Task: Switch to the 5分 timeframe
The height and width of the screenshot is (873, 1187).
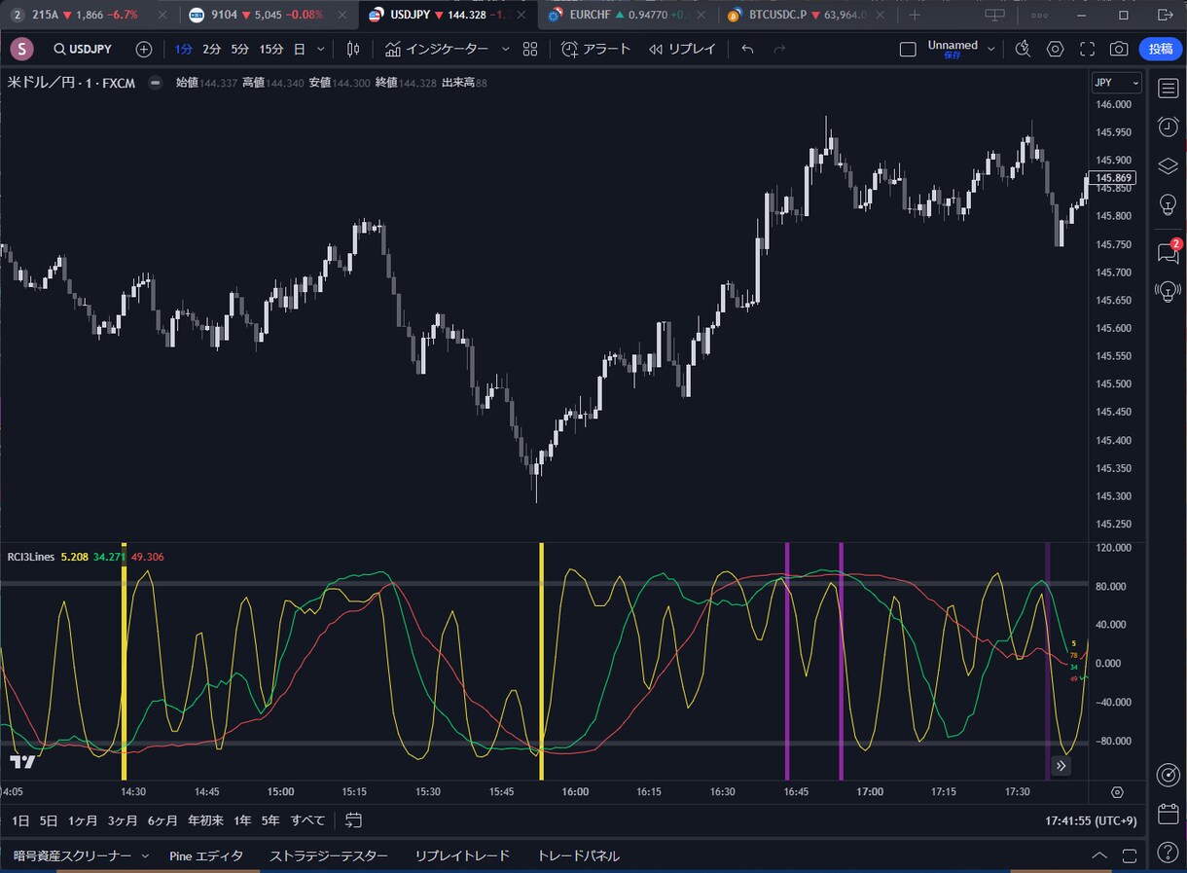Action: coord(240,50)
